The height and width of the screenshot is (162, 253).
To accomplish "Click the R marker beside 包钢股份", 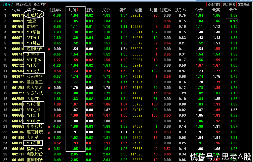I will pyautogui.click(x=49, y=49).
